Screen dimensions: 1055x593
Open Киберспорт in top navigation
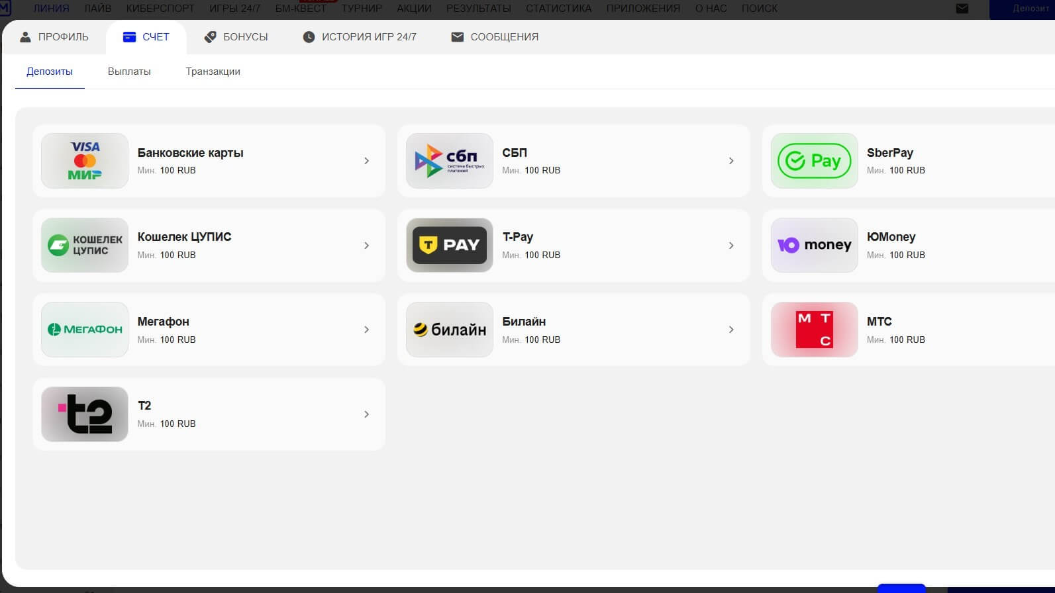(x=160, y=9)
